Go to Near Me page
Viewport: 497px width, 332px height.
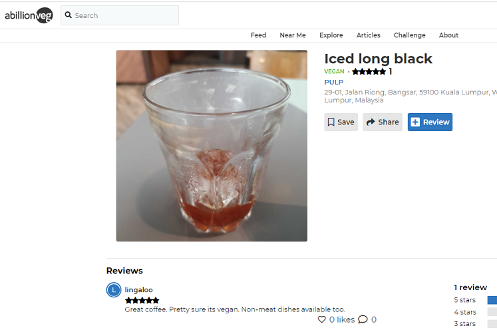[x=293, y=35]
